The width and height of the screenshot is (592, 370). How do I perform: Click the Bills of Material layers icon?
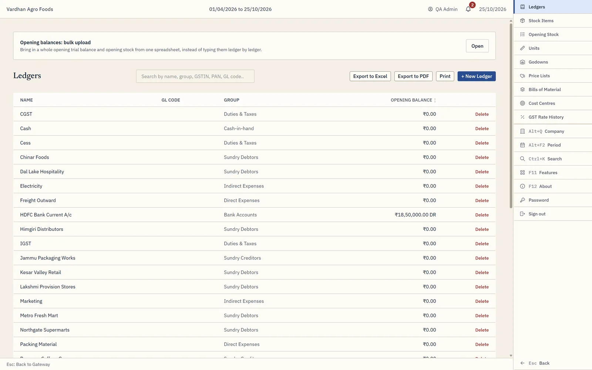click(x=522, y=90)
